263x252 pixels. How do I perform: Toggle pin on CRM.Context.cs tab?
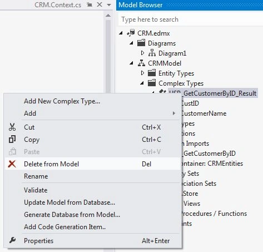pos(90,4)
